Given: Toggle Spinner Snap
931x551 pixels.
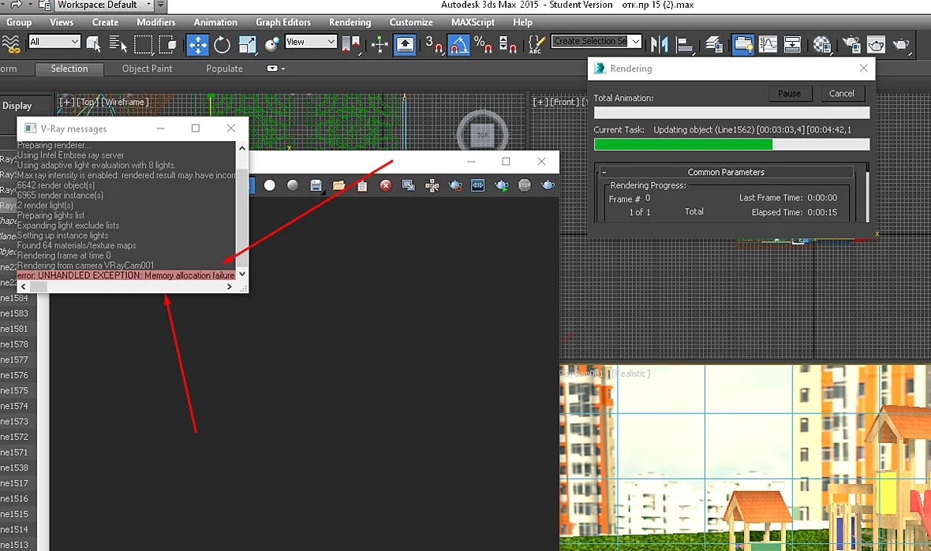Looking at the screenshot, I should (x=507, y=44).
